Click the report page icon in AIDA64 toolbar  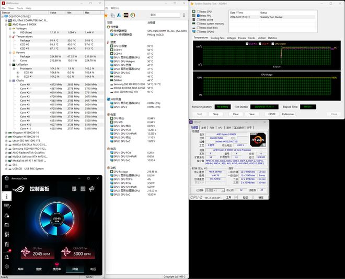[x=113, y=15]
